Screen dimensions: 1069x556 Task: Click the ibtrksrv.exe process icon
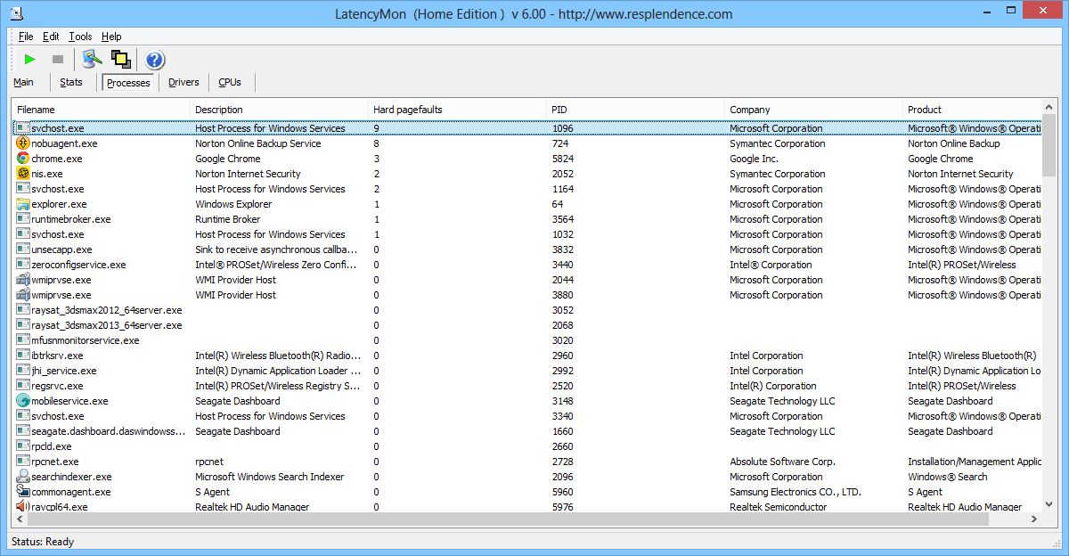(x=23, y=356)
